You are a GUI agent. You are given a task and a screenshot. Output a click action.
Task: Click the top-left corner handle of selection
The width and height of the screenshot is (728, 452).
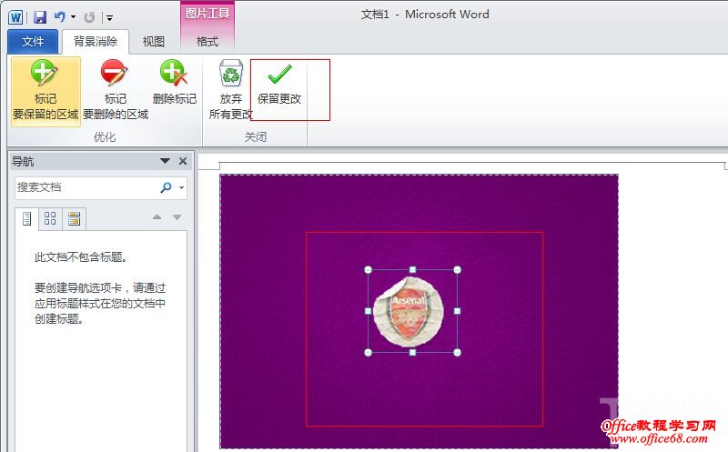click(x=369, y=269)
